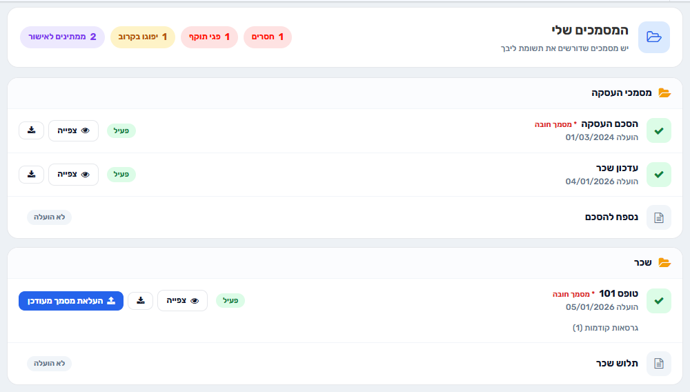Viewport: 690px width, 392px height.
Task: Click the הסכם העסקה document title
Action: [x=609, y=124]
